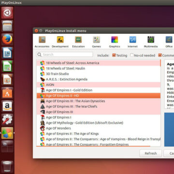Click the search magnifier icon
174x174 pixels.
coord(39,55)
